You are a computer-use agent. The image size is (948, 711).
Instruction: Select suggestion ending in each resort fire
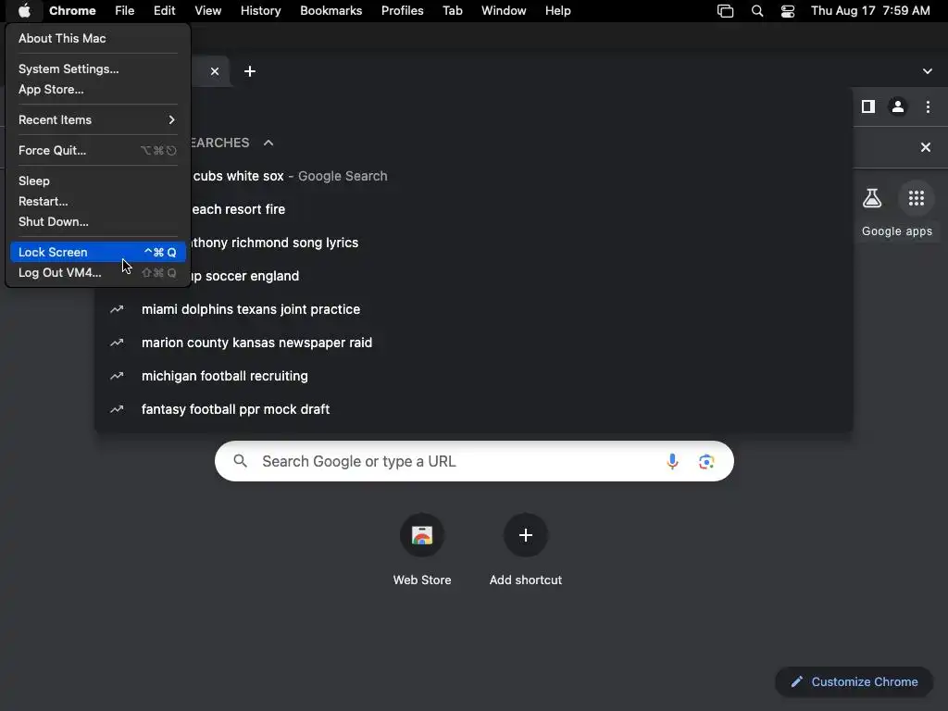coord(473,209)
